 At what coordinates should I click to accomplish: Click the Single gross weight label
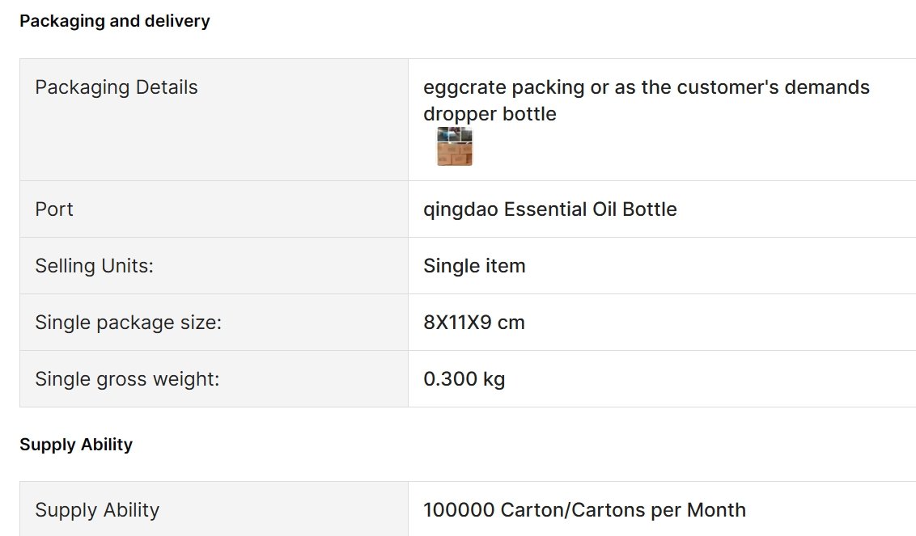(x=127, y=379)
